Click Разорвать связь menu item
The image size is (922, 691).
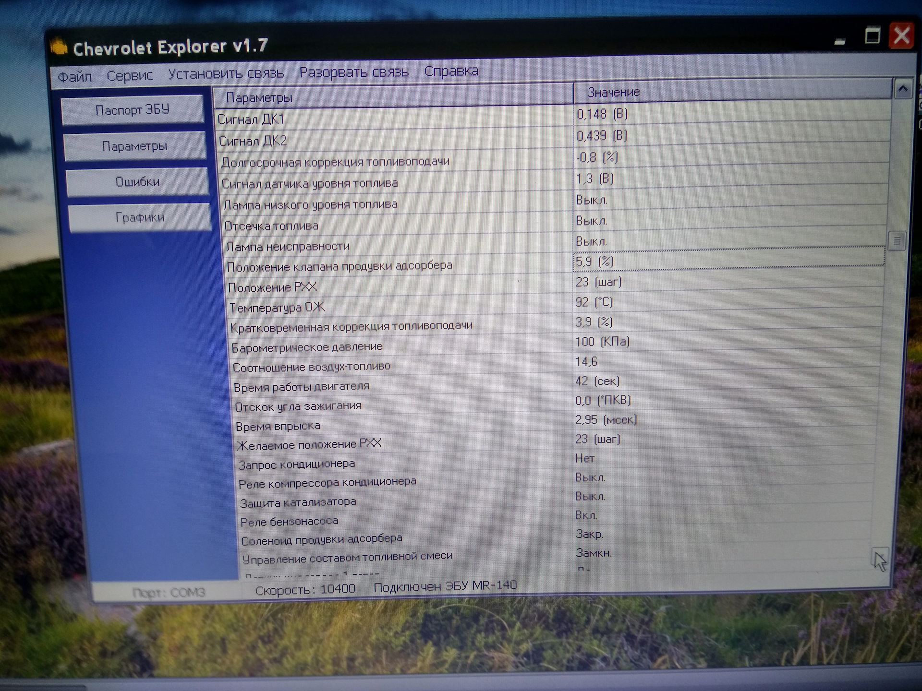(x=354, y=72)
